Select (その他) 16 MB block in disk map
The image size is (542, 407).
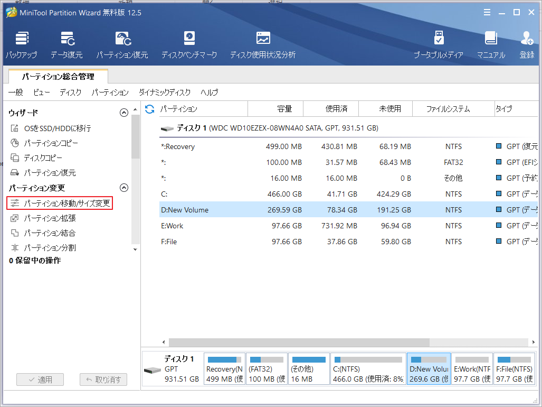(x=309, y=368)
